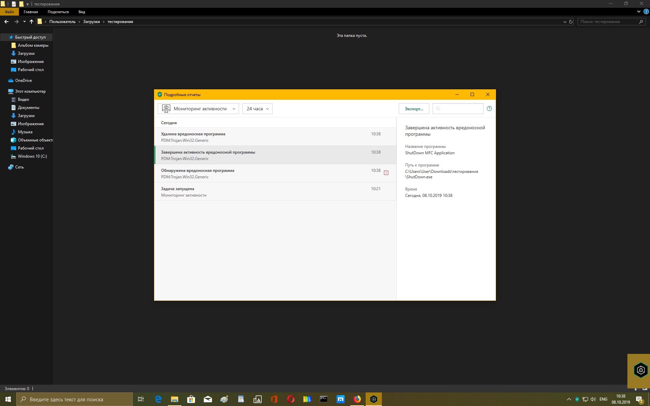The width and height of the screenshot is (650, 406).
Task: Click the Explorer refresh icon in address bar
Action: coord(571,22)
